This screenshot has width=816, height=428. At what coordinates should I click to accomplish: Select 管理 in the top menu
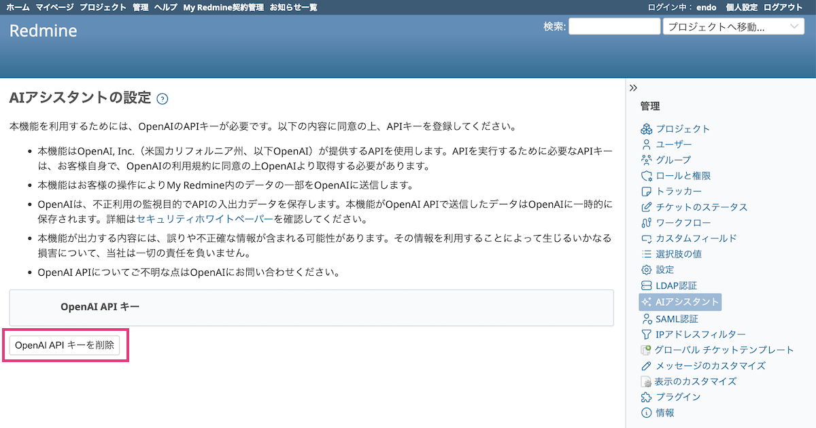(x=141, y=7)
